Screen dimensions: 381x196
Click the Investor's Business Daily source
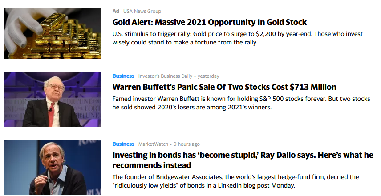coord(165,76)
